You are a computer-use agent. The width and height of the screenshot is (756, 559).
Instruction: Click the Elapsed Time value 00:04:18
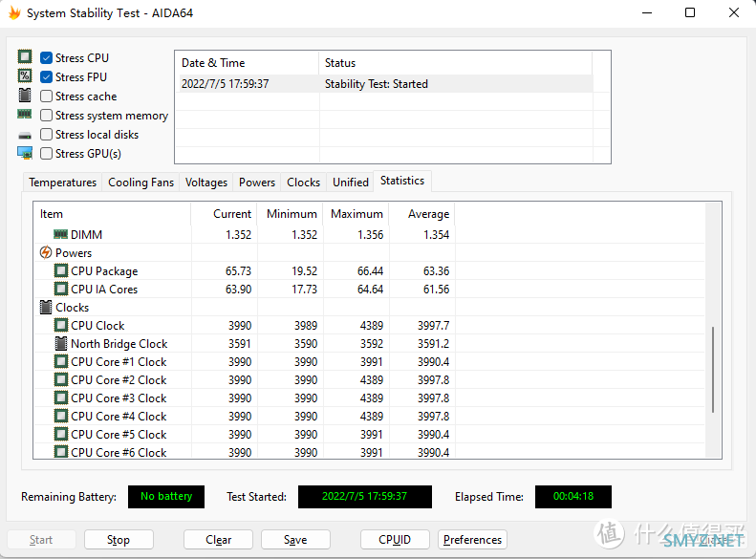pos(573,496)
